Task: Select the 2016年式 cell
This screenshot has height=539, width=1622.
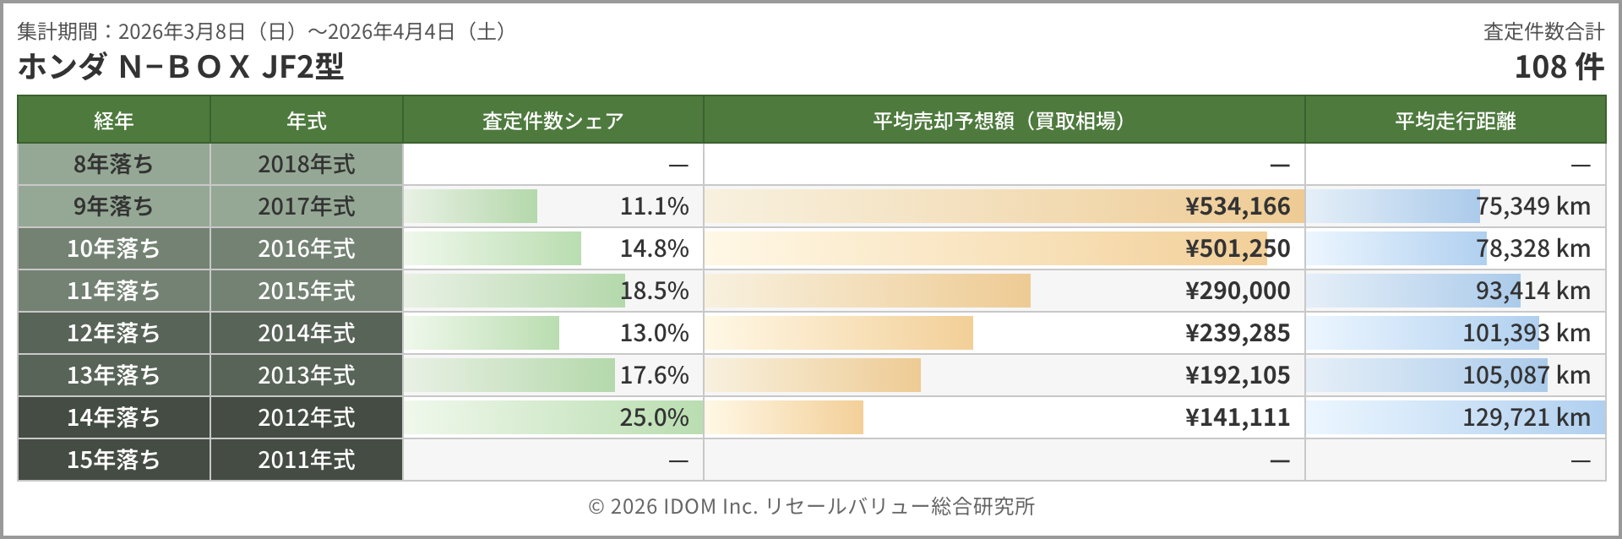Action: click(x=306, y=248)
